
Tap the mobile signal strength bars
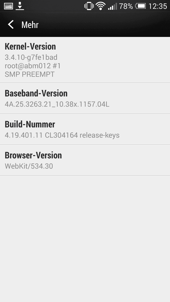[112, 6]
